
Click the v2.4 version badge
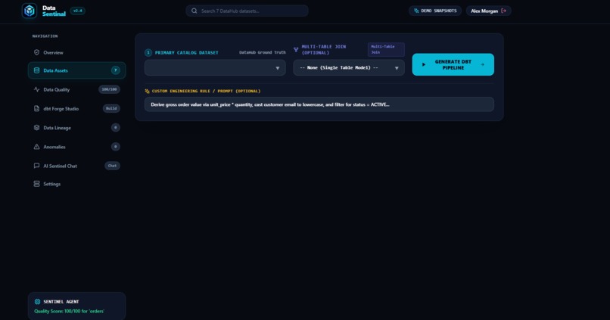78,11
